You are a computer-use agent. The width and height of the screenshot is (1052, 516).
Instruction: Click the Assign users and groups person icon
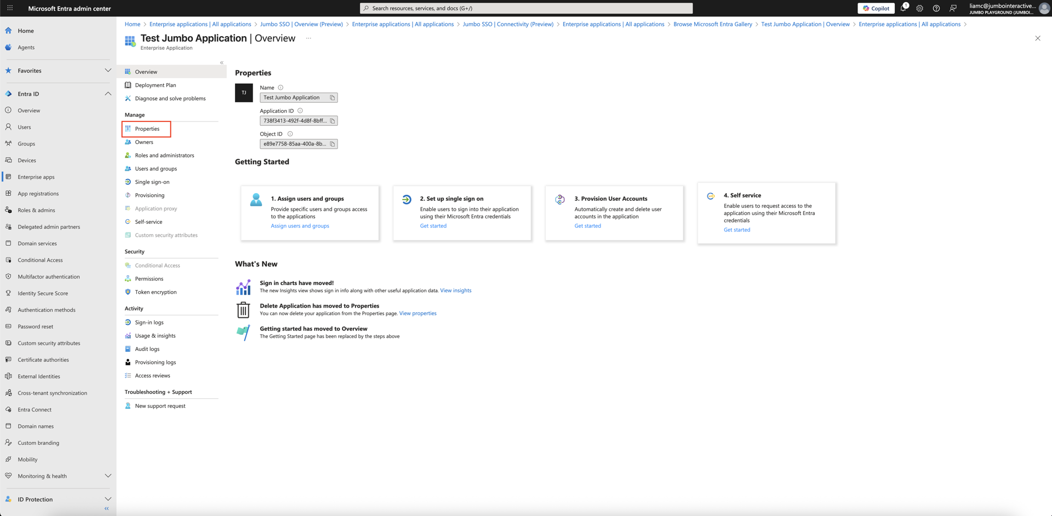pyautogui.click(x=256, y=200)
